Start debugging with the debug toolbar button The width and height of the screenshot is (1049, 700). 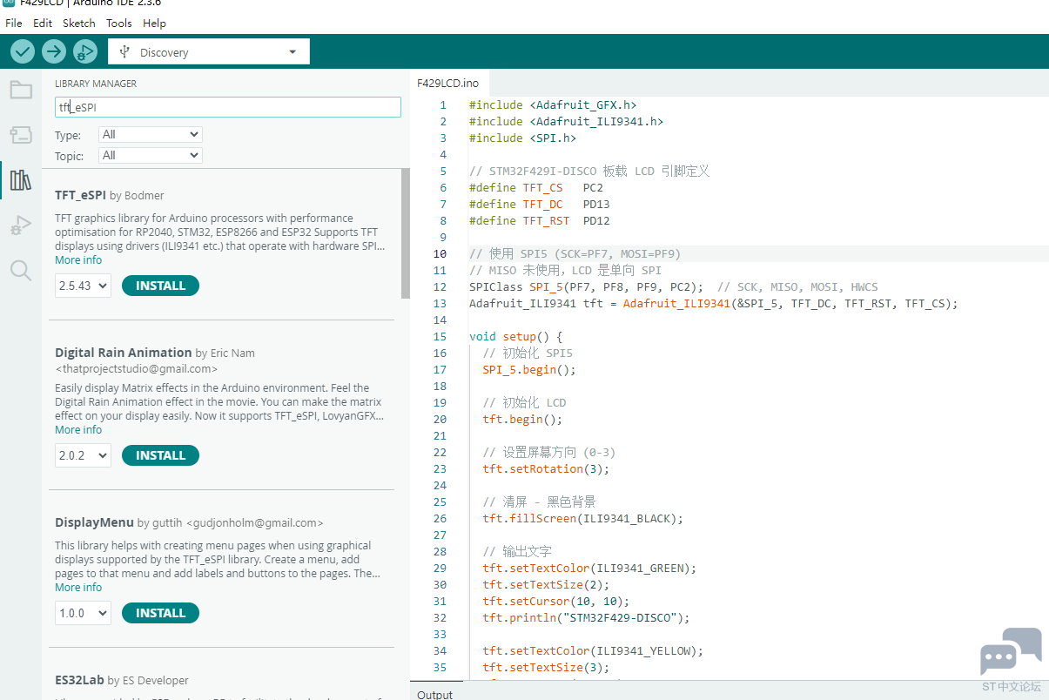[x=85, y=52]
